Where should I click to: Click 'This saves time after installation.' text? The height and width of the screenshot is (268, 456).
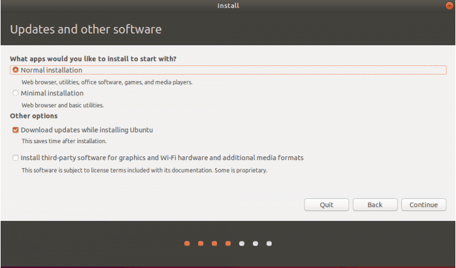coord(64,141)
